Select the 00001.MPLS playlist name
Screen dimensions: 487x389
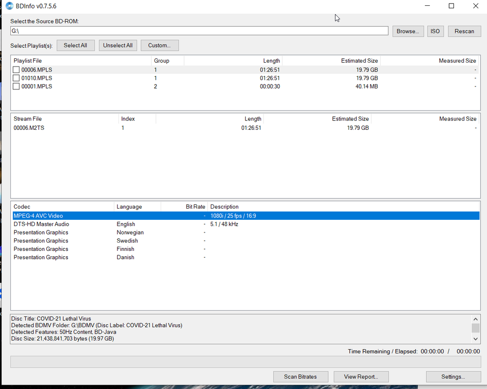[36, 87]
